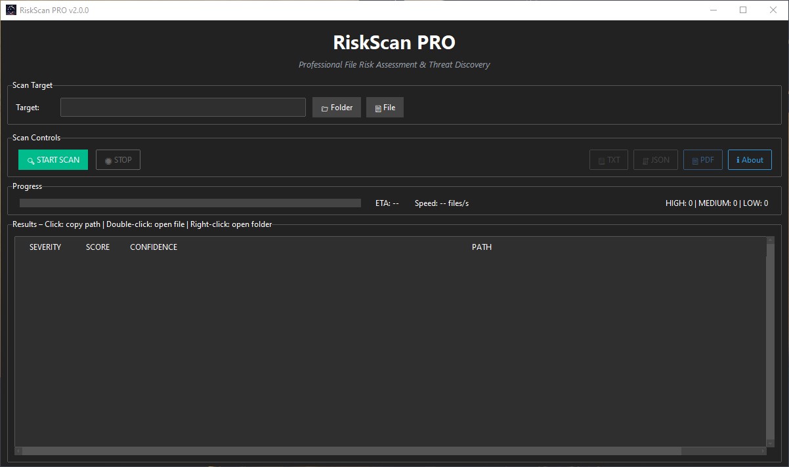The image size is (789, 467).
Task: Export scan results as JSON
Action: 655,159
